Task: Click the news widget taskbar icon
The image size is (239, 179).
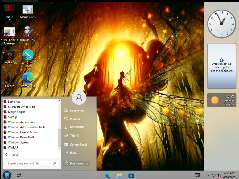Action: click(x=198, y=175)
